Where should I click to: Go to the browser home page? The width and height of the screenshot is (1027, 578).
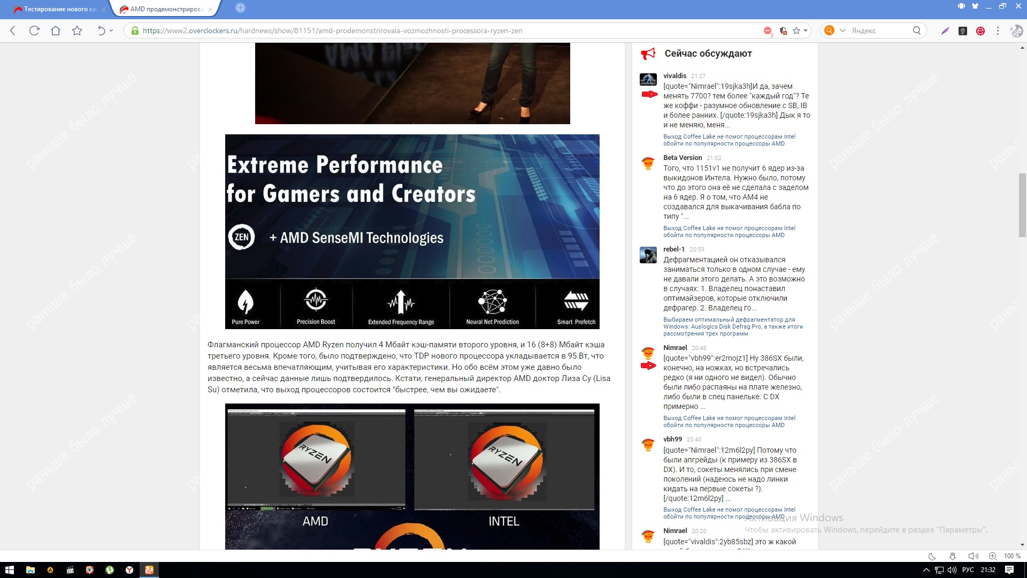(56, 31)
